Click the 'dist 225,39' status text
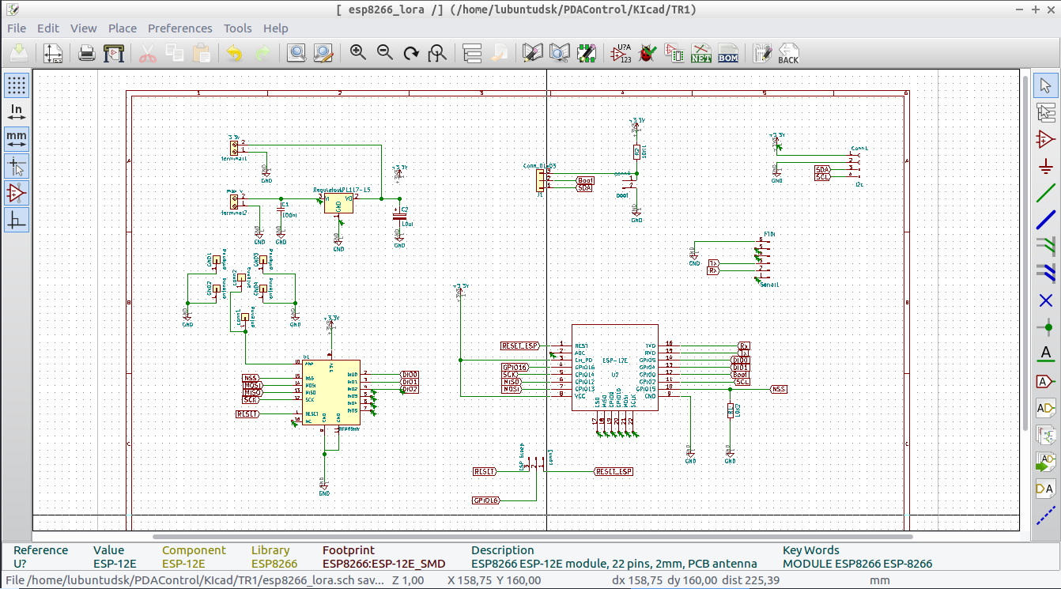Screen dimensions: 1061x589 click(x=750, y=580)
